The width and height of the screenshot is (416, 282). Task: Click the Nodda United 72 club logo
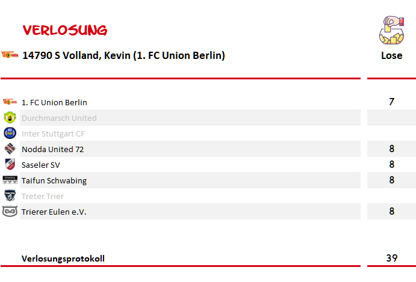click(10, 149)
